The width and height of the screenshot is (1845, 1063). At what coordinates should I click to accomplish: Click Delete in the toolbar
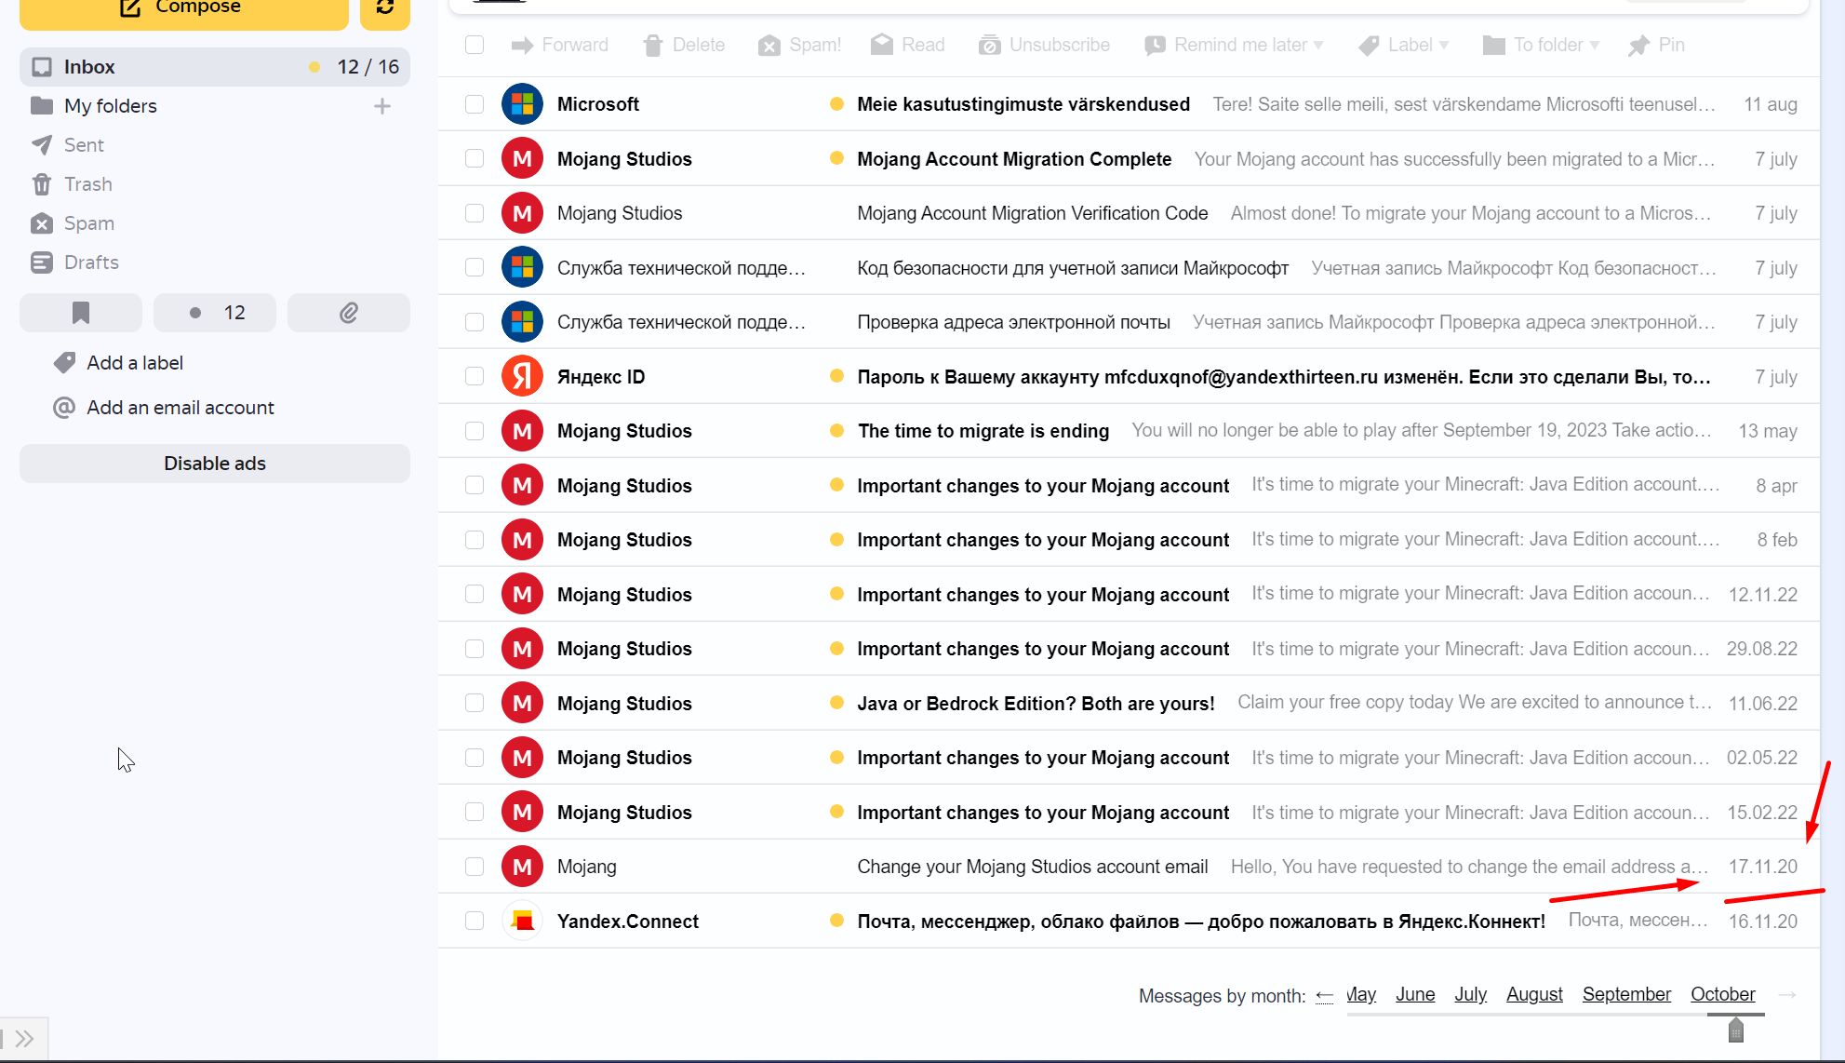coord(684,45)
